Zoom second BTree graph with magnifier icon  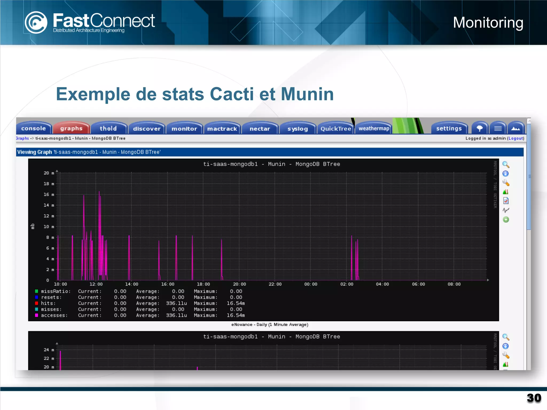(506, 337)
